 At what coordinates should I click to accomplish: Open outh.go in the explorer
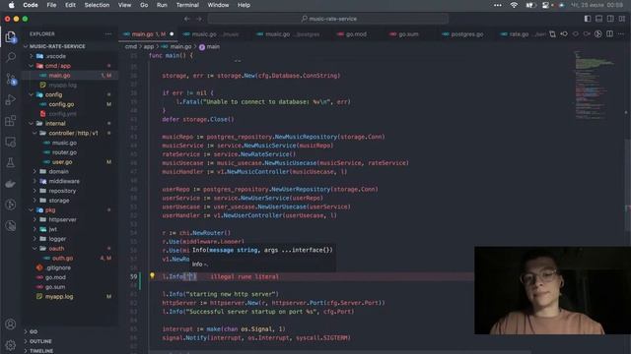[x=62, y=258]
